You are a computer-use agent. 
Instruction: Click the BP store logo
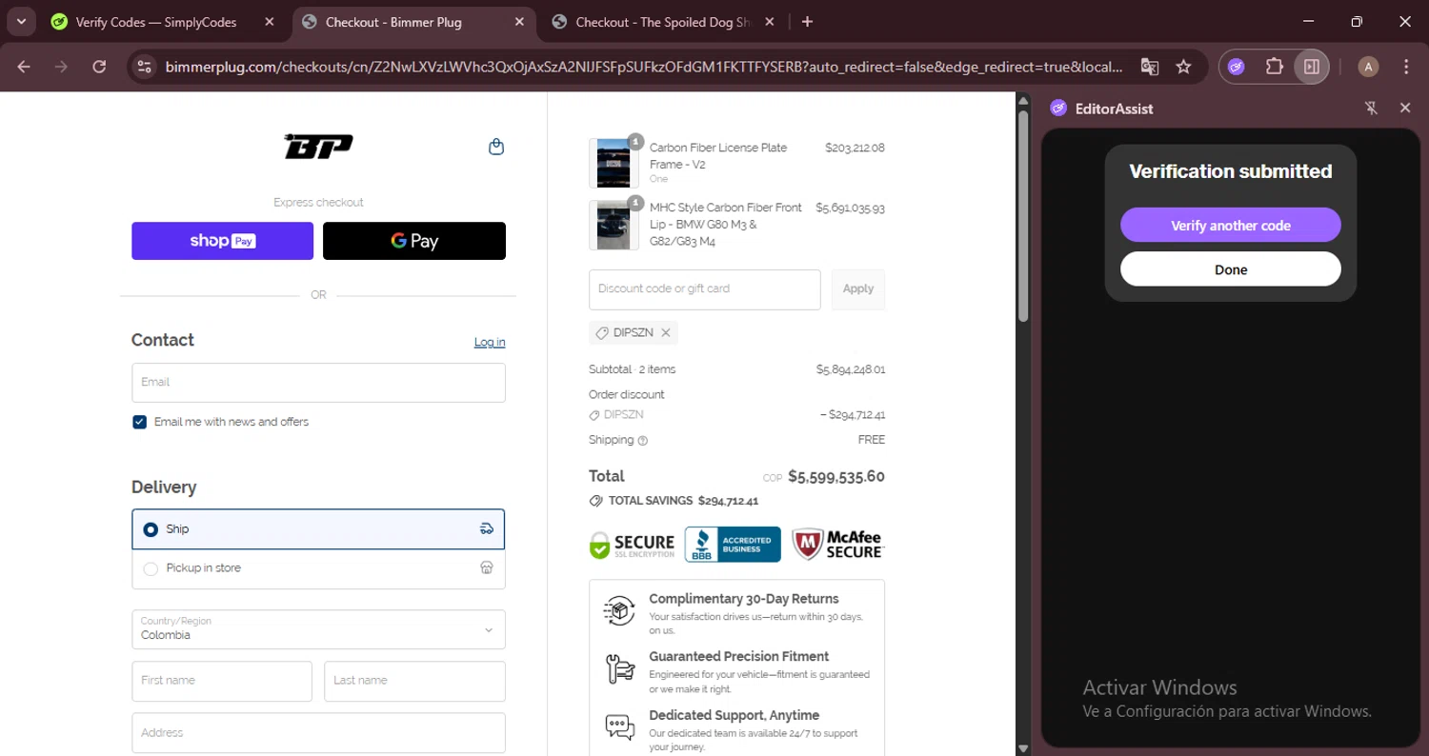click(x=318, y=147)
